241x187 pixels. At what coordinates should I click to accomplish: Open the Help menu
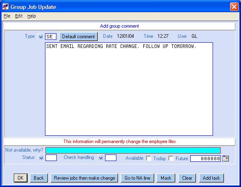(32, 16)
